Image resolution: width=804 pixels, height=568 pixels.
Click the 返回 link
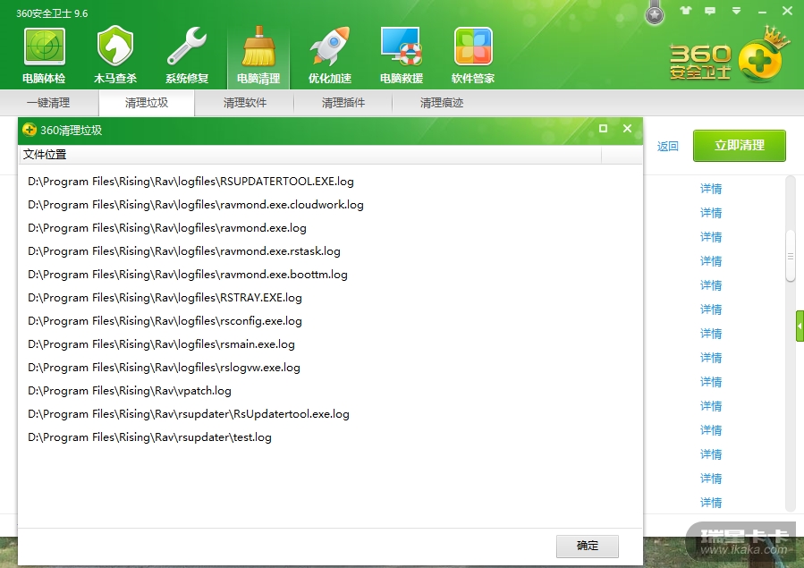pos(667,147)
